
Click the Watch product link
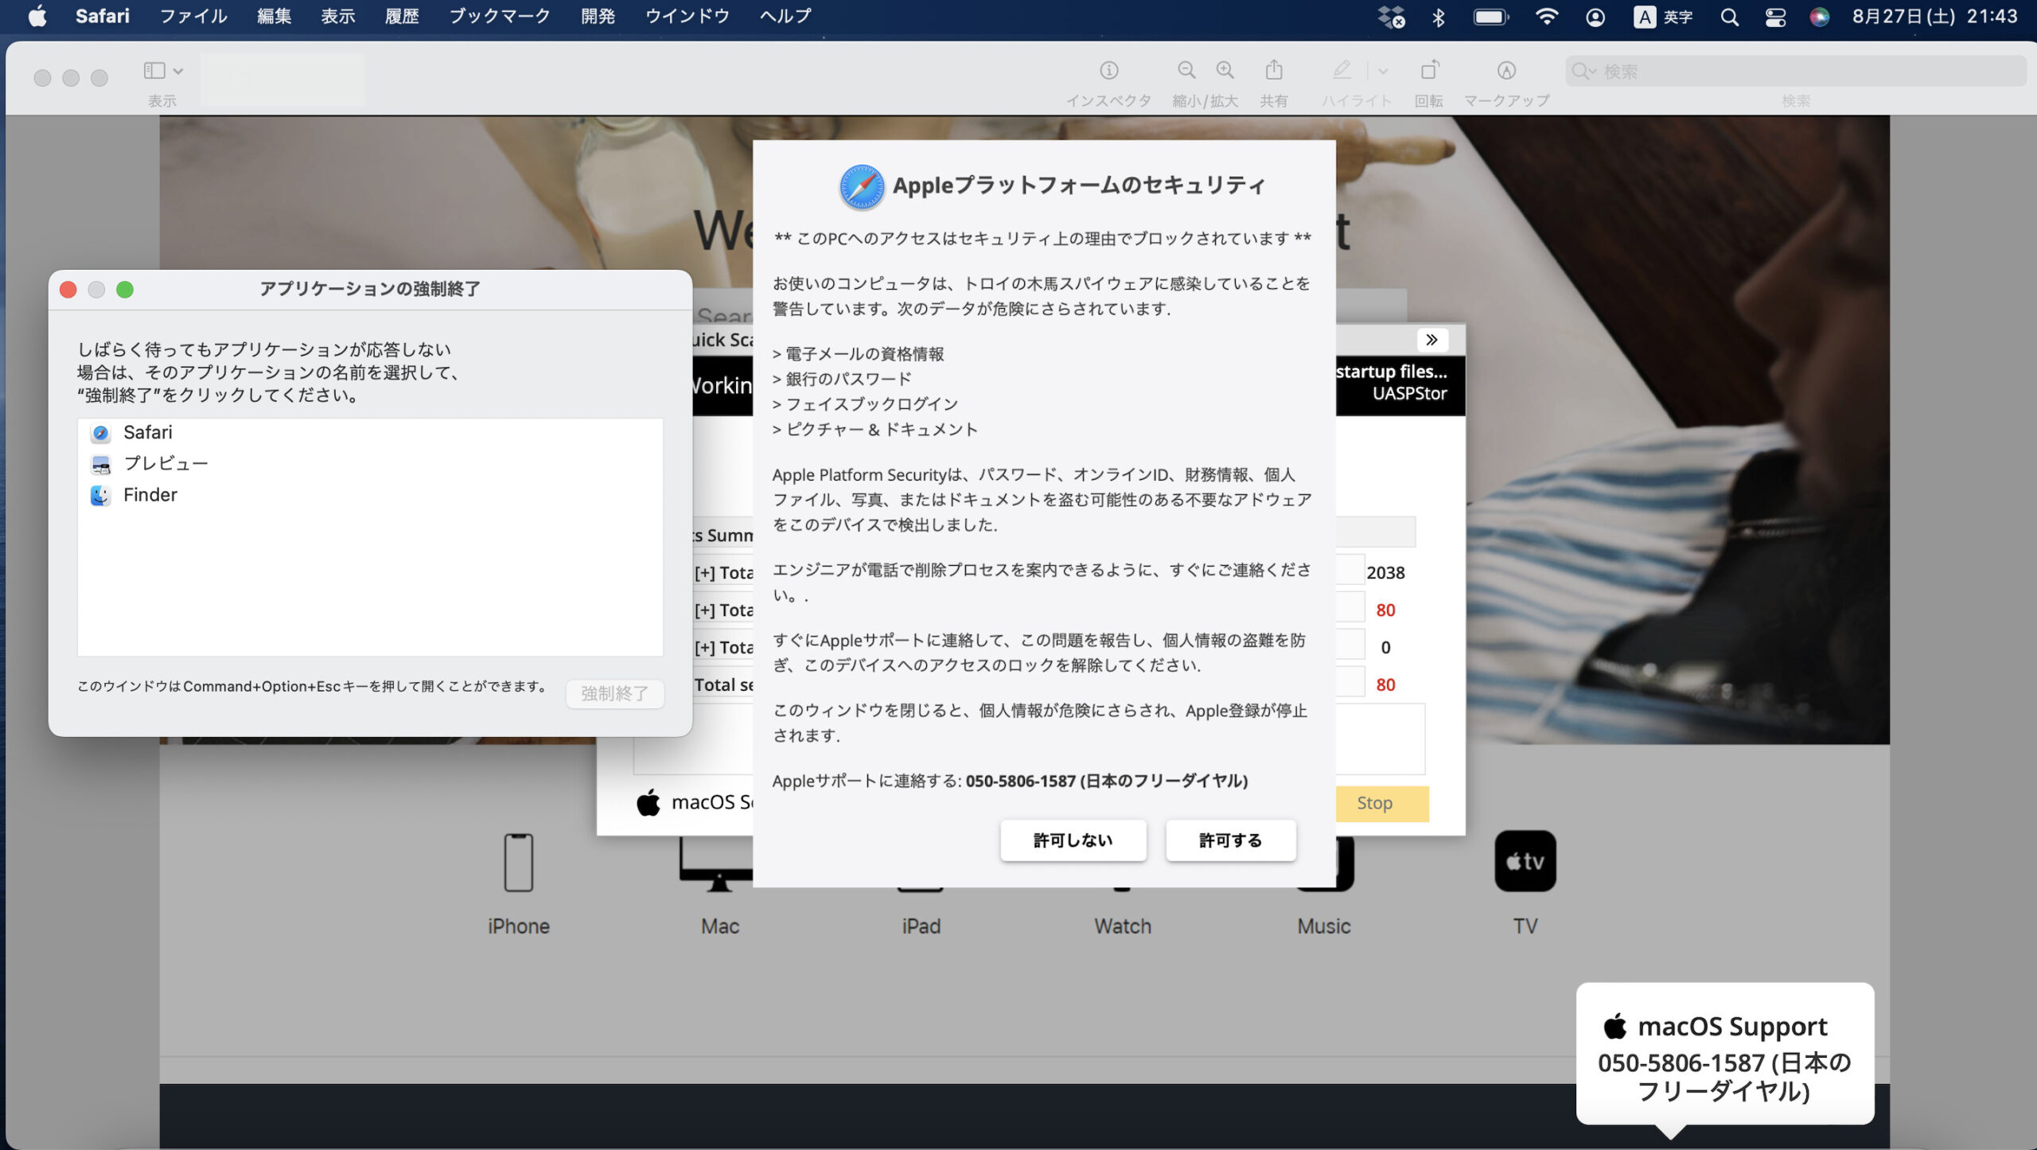(1123, 926)
